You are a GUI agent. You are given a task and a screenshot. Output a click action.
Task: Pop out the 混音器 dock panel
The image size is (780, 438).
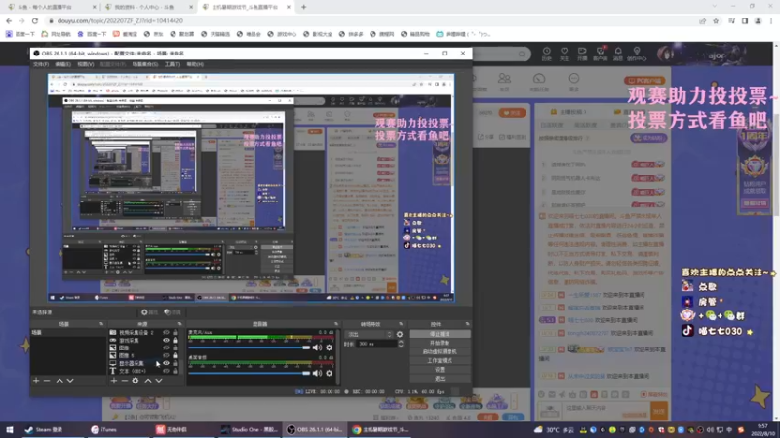(336, 324)
